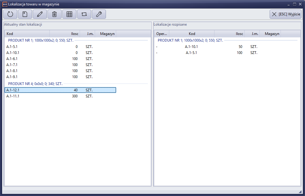This screenshot has width=305, height=196.
Task: Open the grid table view icon
Action: click(69, 14)
